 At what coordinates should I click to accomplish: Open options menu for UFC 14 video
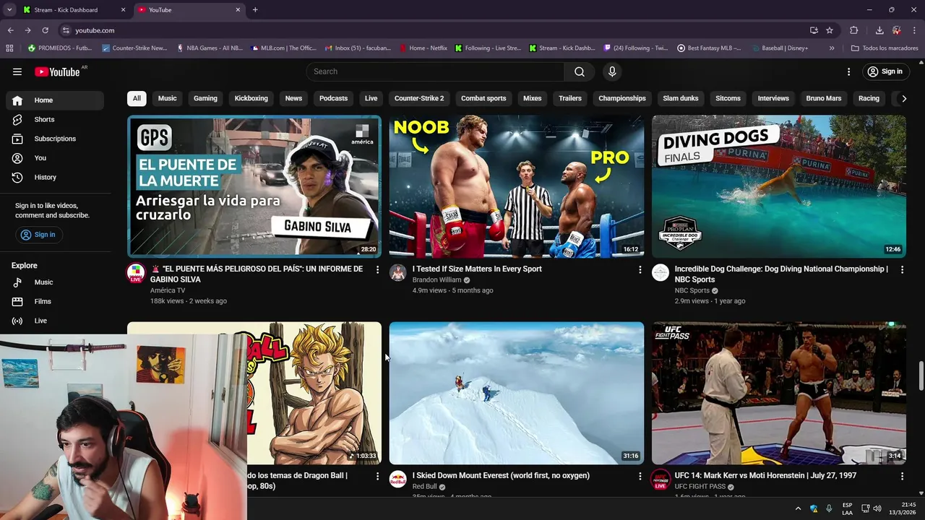tap(902, 476)
